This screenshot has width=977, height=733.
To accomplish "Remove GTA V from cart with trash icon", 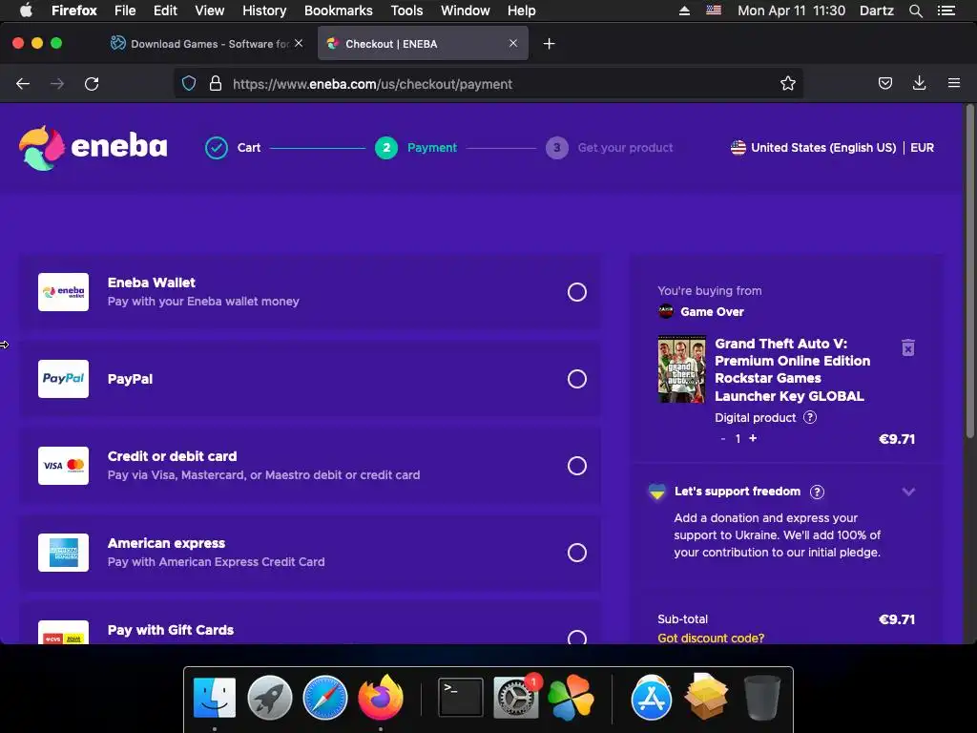I will click(x=908, y=347).
